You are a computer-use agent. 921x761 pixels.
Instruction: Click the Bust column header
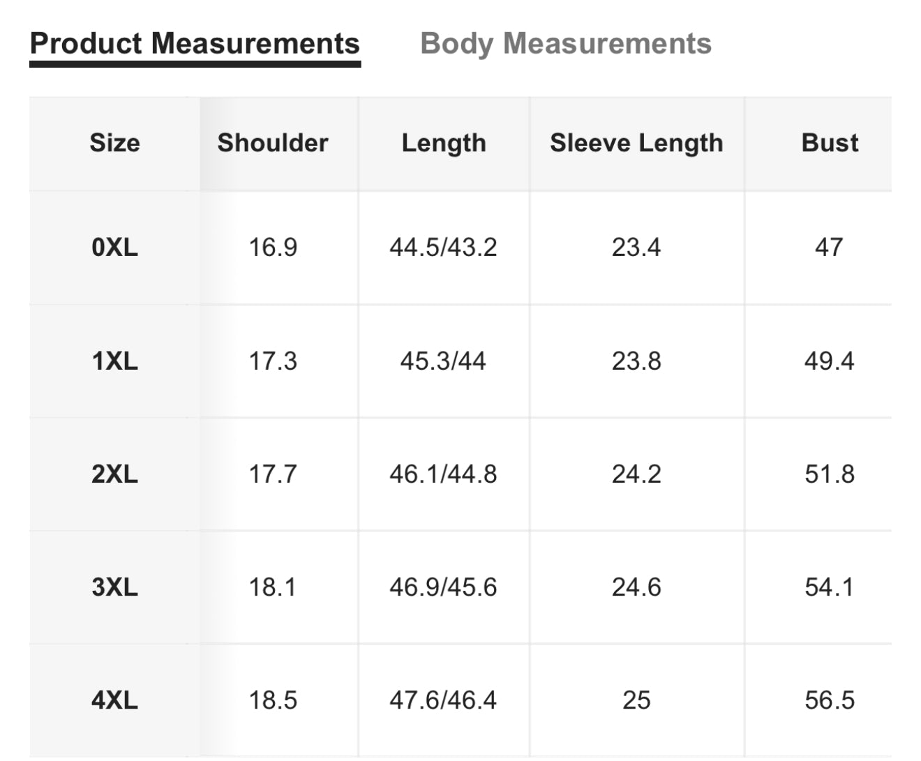coord(830,143)
